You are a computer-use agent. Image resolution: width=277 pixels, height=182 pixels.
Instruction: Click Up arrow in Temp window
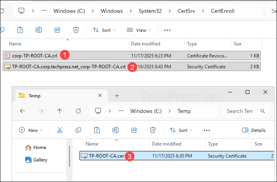pos(59,111)
